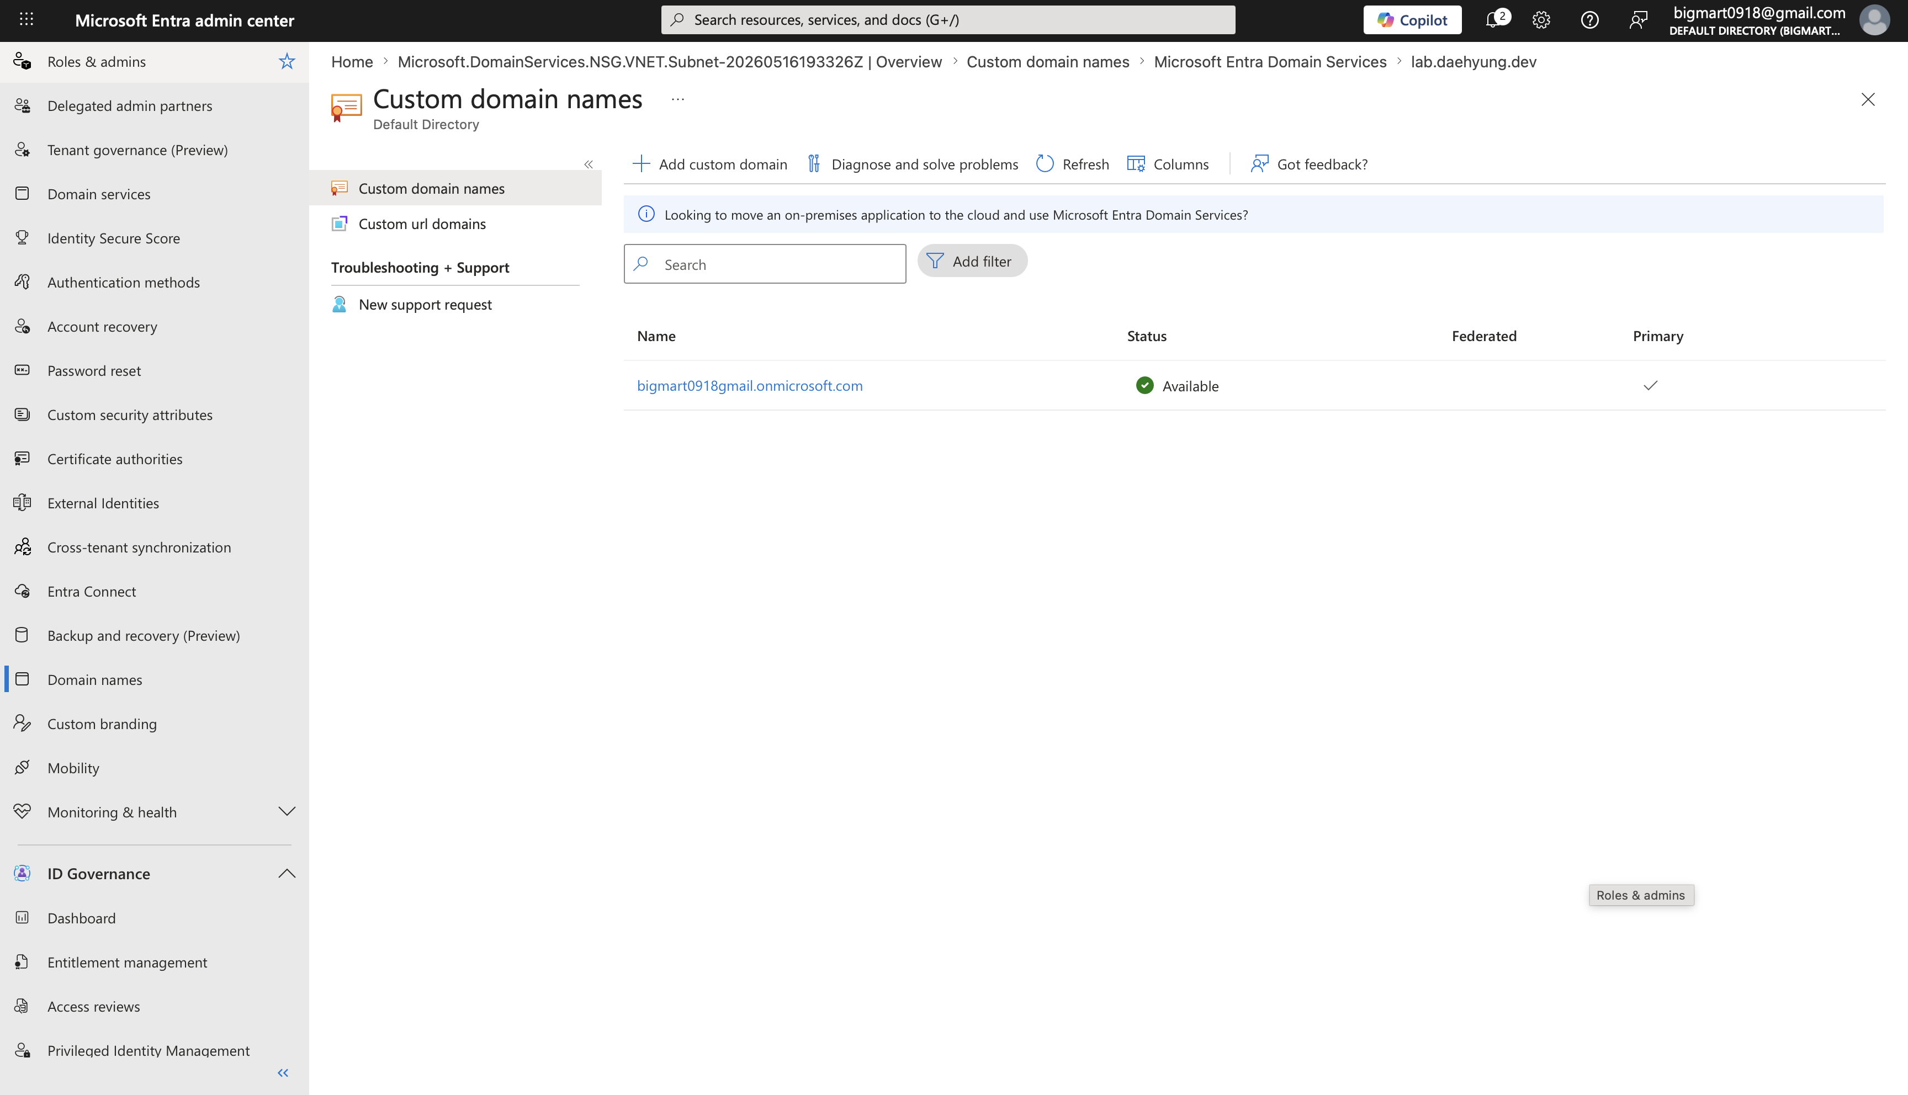The width and height of the screenshot is (1908, 1095).
Task: Open the app launcher waffle icon
Action: coord(26,19)
